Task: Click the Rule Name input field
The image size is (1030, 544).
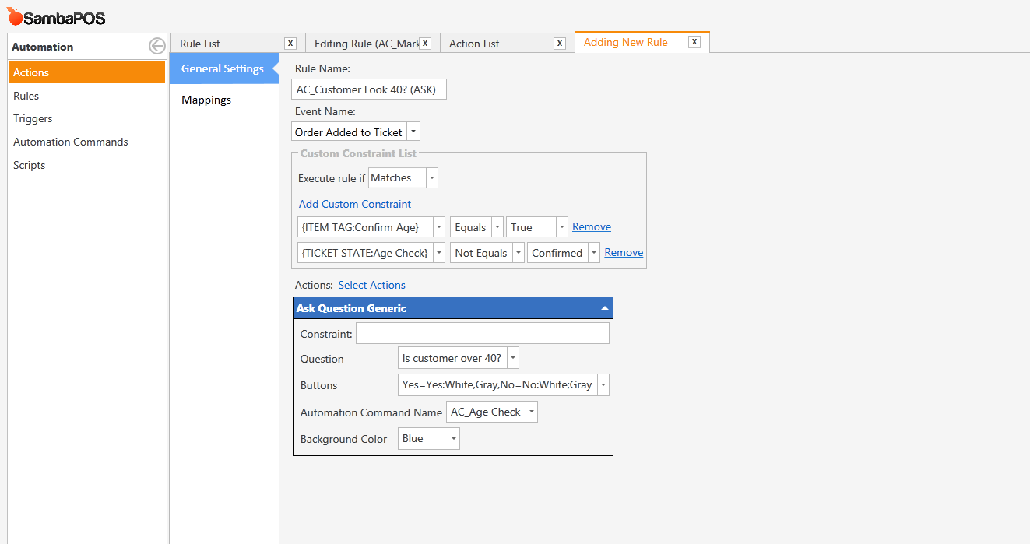Action: pyautogui.click(x=369, y=89)
